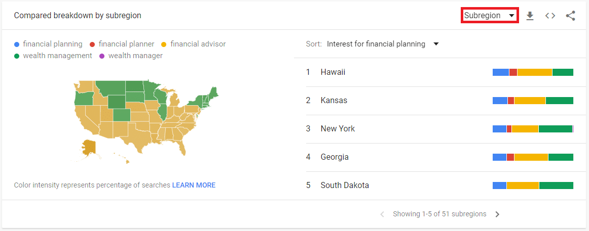
Task: Select the purple wealth manager legend dot
Action: click(x=102, y=56)
